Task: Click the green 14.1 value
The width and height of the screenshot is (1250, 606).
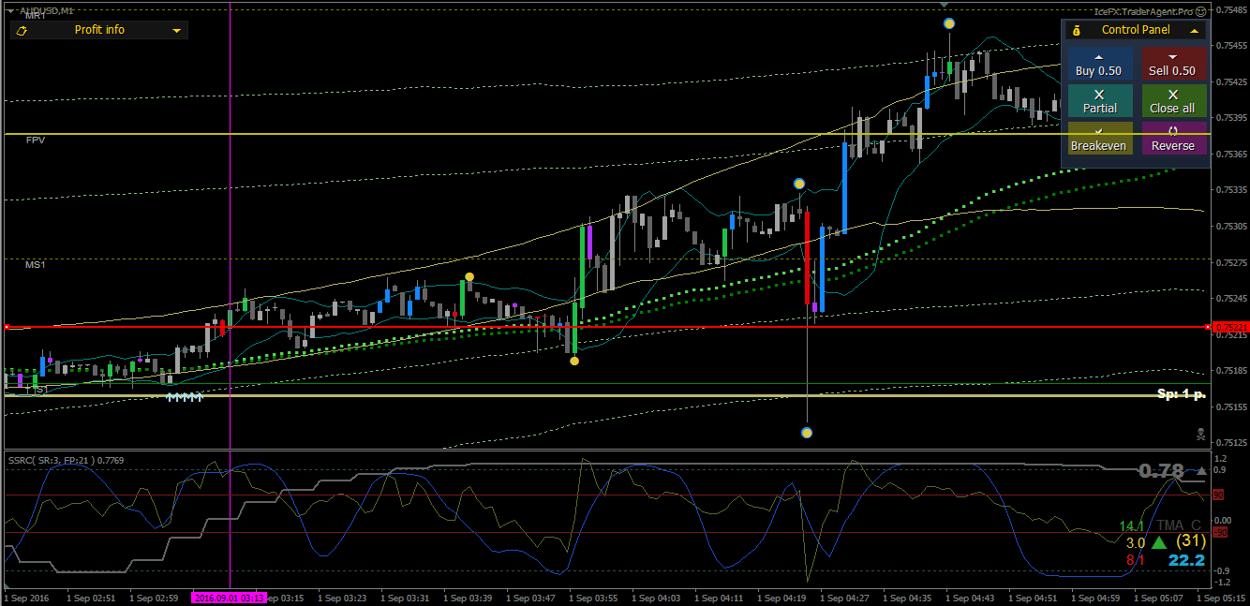Action: pyautogui.click(x=1132, y=525)
